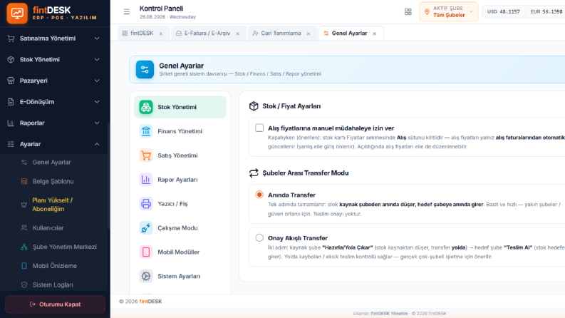Screen dimensions: 565x318
Task: Click Oturumu Kapat logout button
Action: point(55,304)
